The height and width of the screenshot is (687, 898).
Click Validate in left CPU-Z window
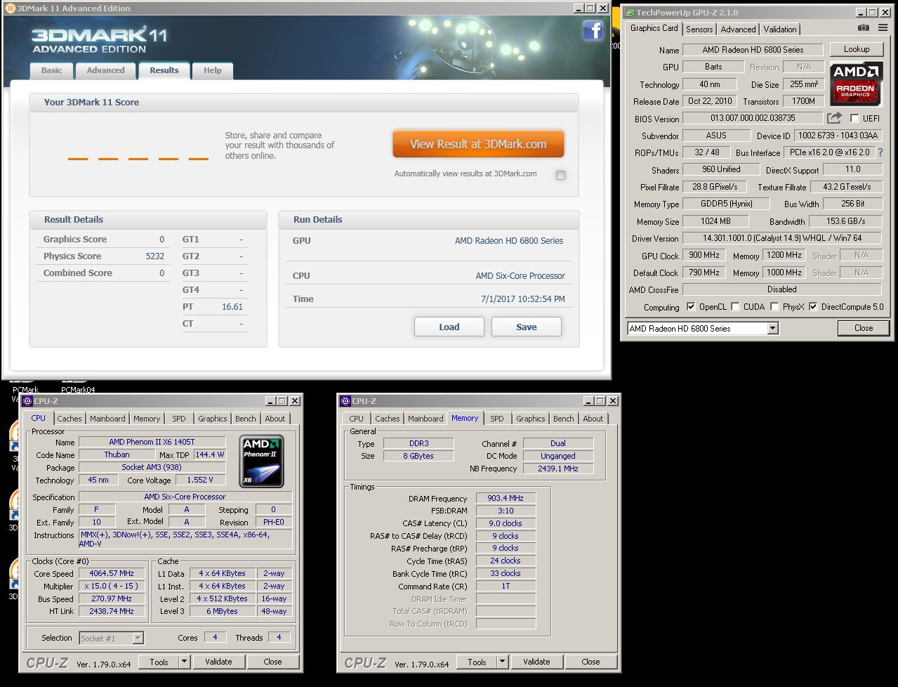pos(218,662)
